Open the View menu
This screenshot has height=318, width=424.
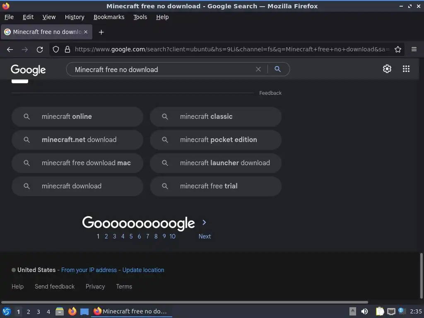pyautogui.click(x=49, y=17)
